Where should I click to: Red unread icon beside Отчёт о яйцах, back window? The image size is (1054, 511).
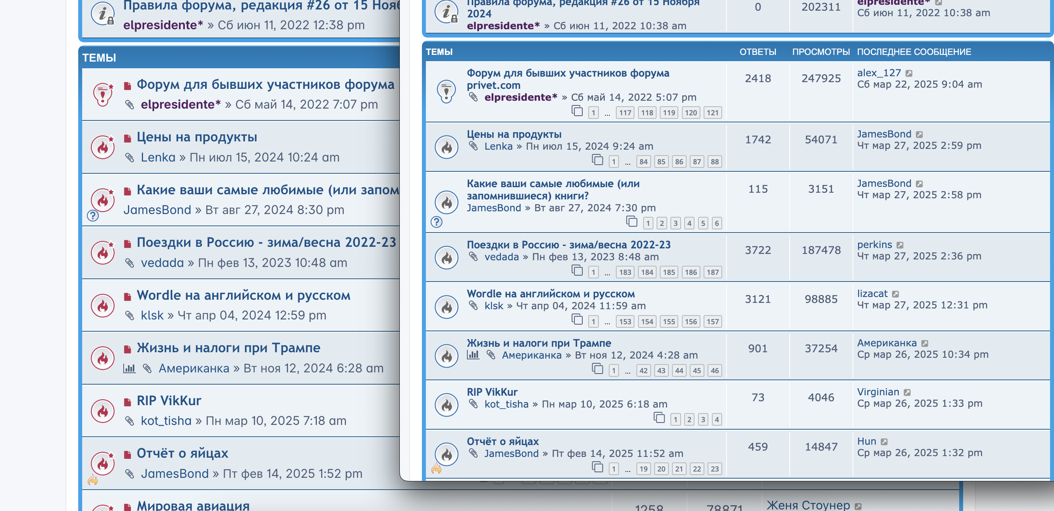click(x=128, y=455)
